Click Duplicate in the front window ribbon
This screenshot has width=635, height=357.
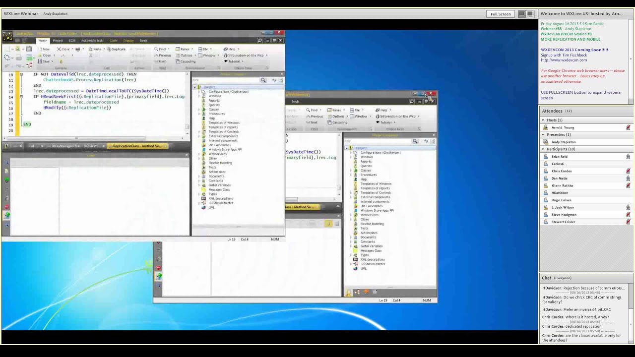coord(116,49)
